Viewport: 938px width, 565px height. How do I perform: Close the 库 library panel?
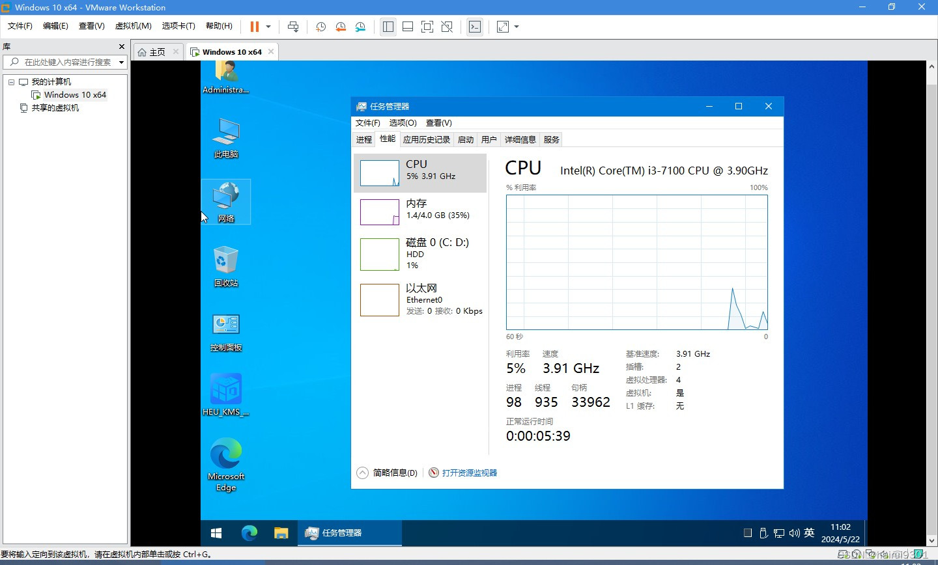pyautogui.click(x=122, y=47)
